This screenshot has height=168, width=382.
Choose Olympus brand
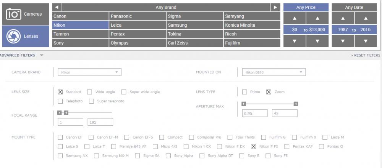[138, 43]
